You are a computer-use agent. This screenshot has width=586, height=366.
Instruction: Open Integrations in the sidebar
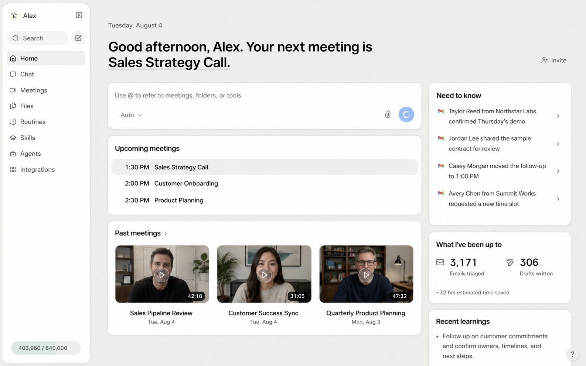point(46,169)
